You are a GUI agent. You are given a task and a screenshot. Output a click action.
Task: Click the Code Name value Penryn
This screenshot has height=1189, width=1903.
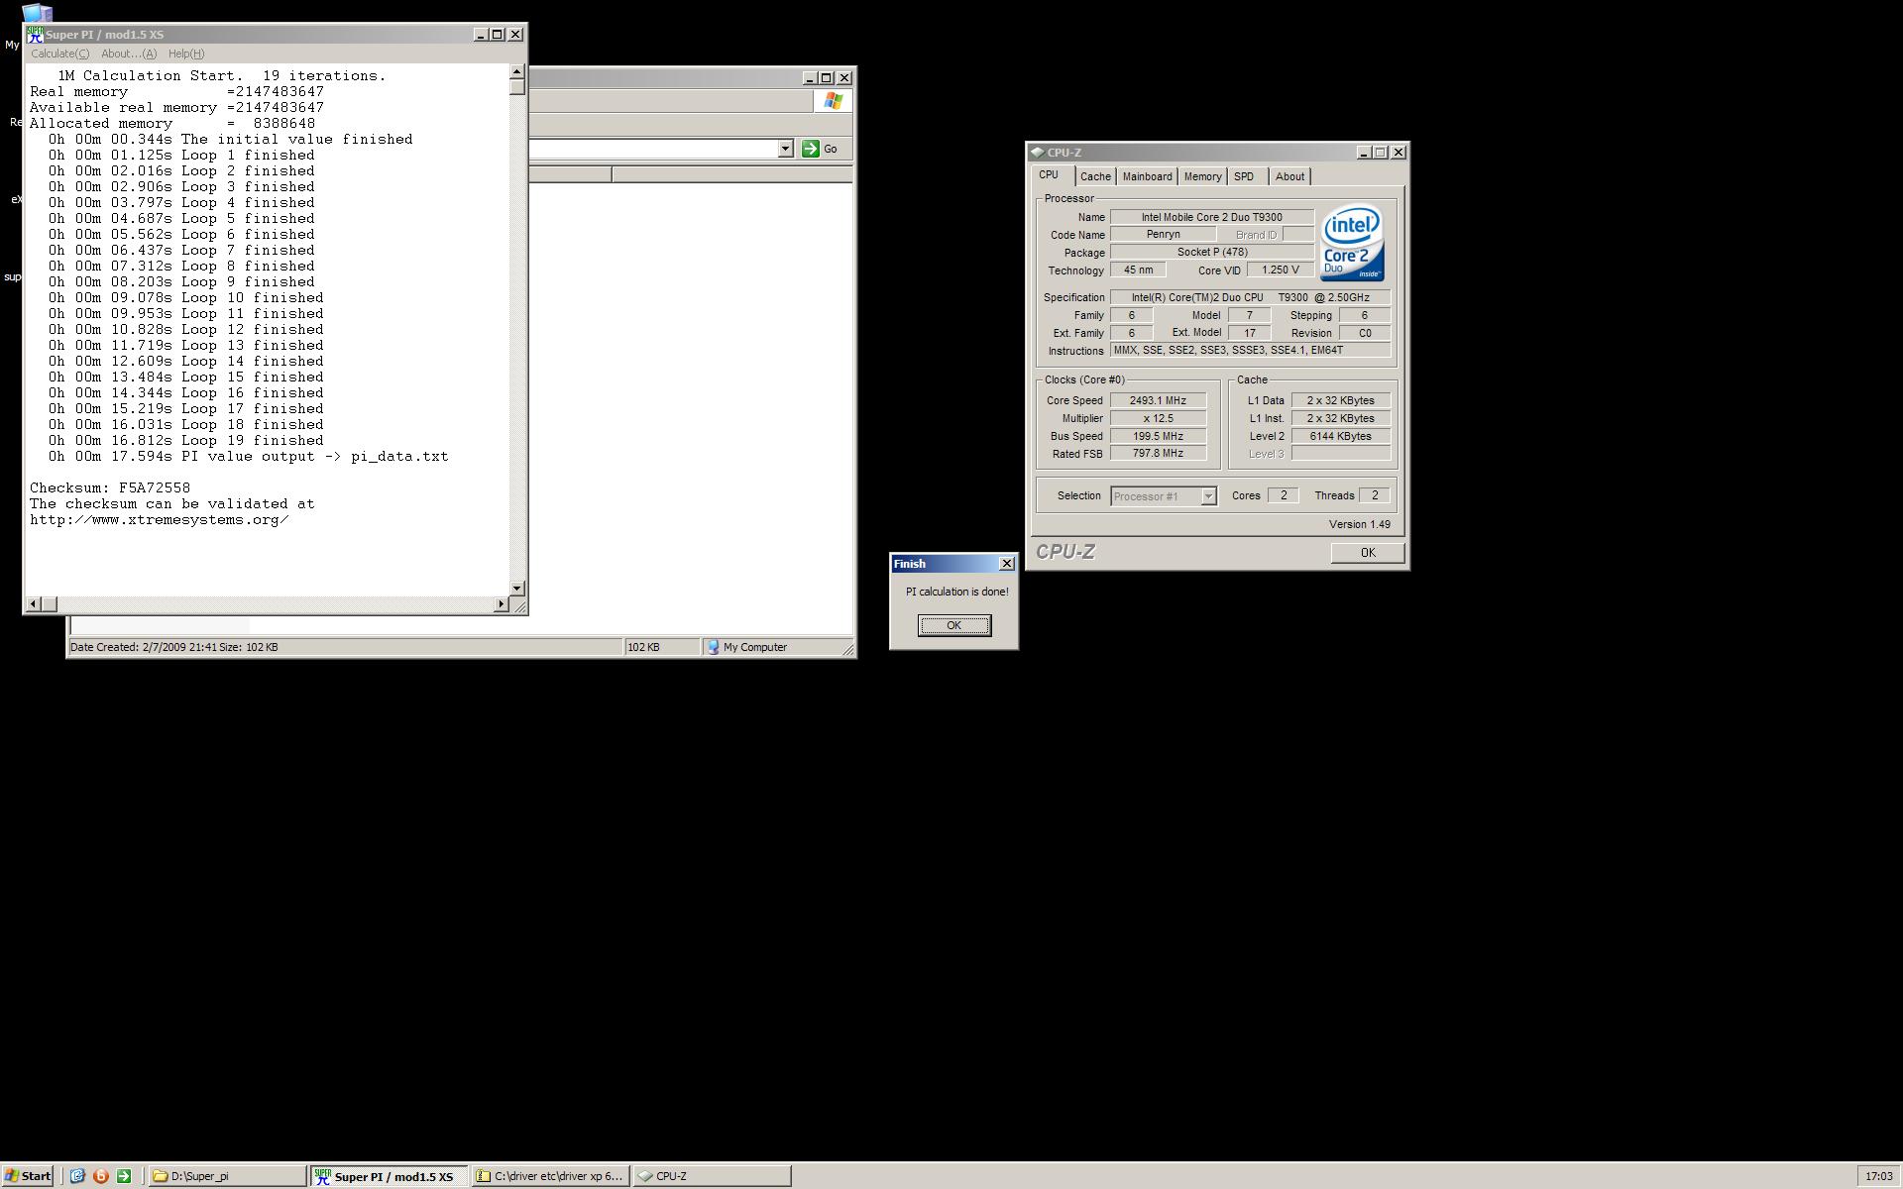pos(1163,235)
